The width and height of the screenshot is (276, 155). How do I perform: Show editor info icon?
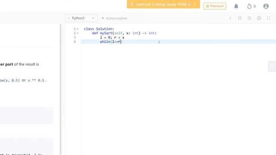[x=230, y=18]
